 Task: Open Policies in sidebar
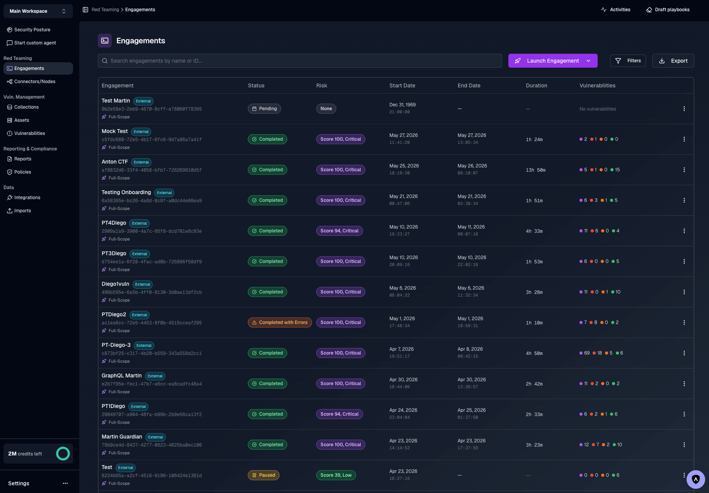pos(38,172)
